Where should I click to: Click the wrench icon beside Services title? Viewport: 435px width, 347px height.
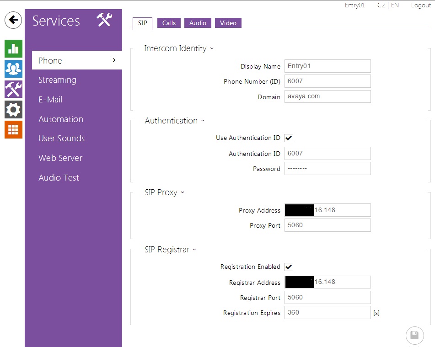coord(104,20)
